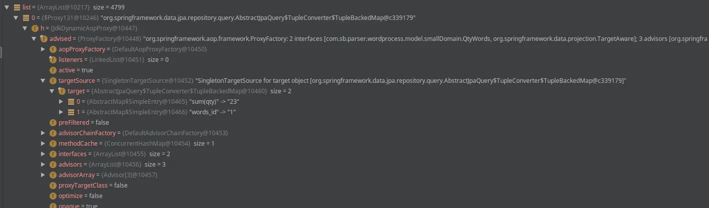This screenshot has height=208, width=709.
Task: Select the active = true row
Action: [x=75, y=70]
